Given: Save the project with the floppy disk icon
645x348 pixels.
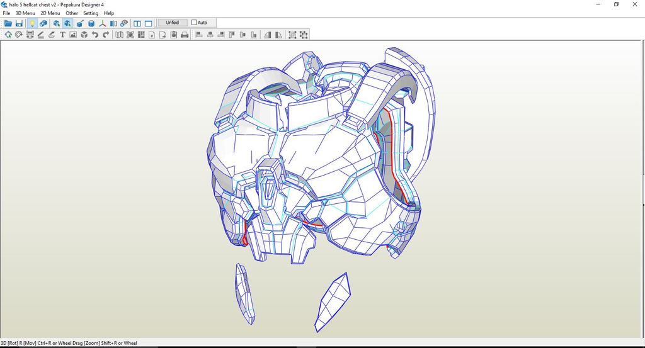Looking at the screenshot, I should coord(18,23).
